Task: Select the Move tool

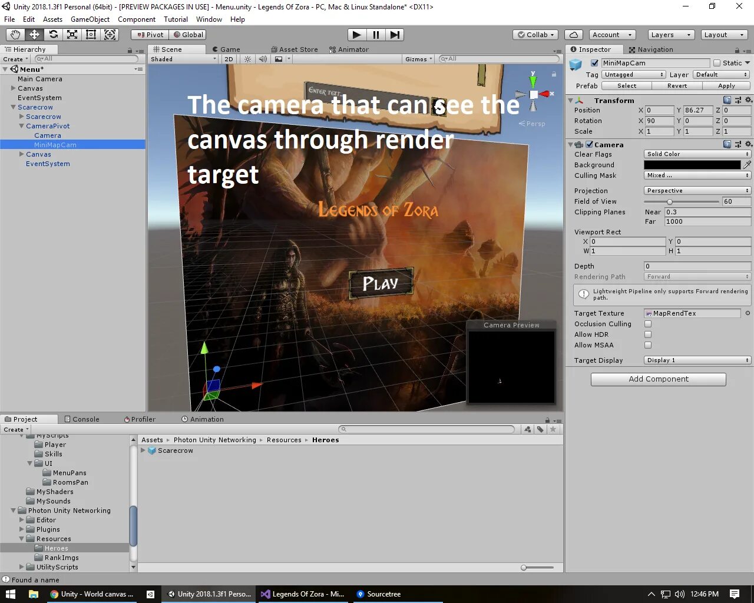Action: (x=34, y=35)
